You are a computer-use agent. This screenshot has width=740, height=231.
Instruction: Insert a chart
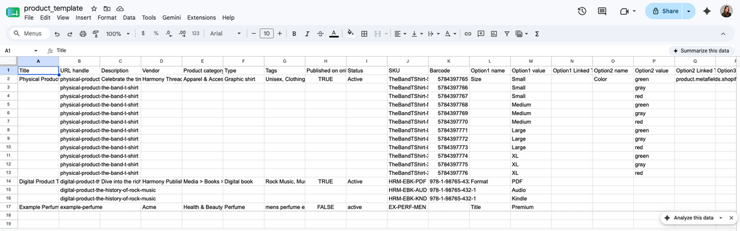(494, 34)
